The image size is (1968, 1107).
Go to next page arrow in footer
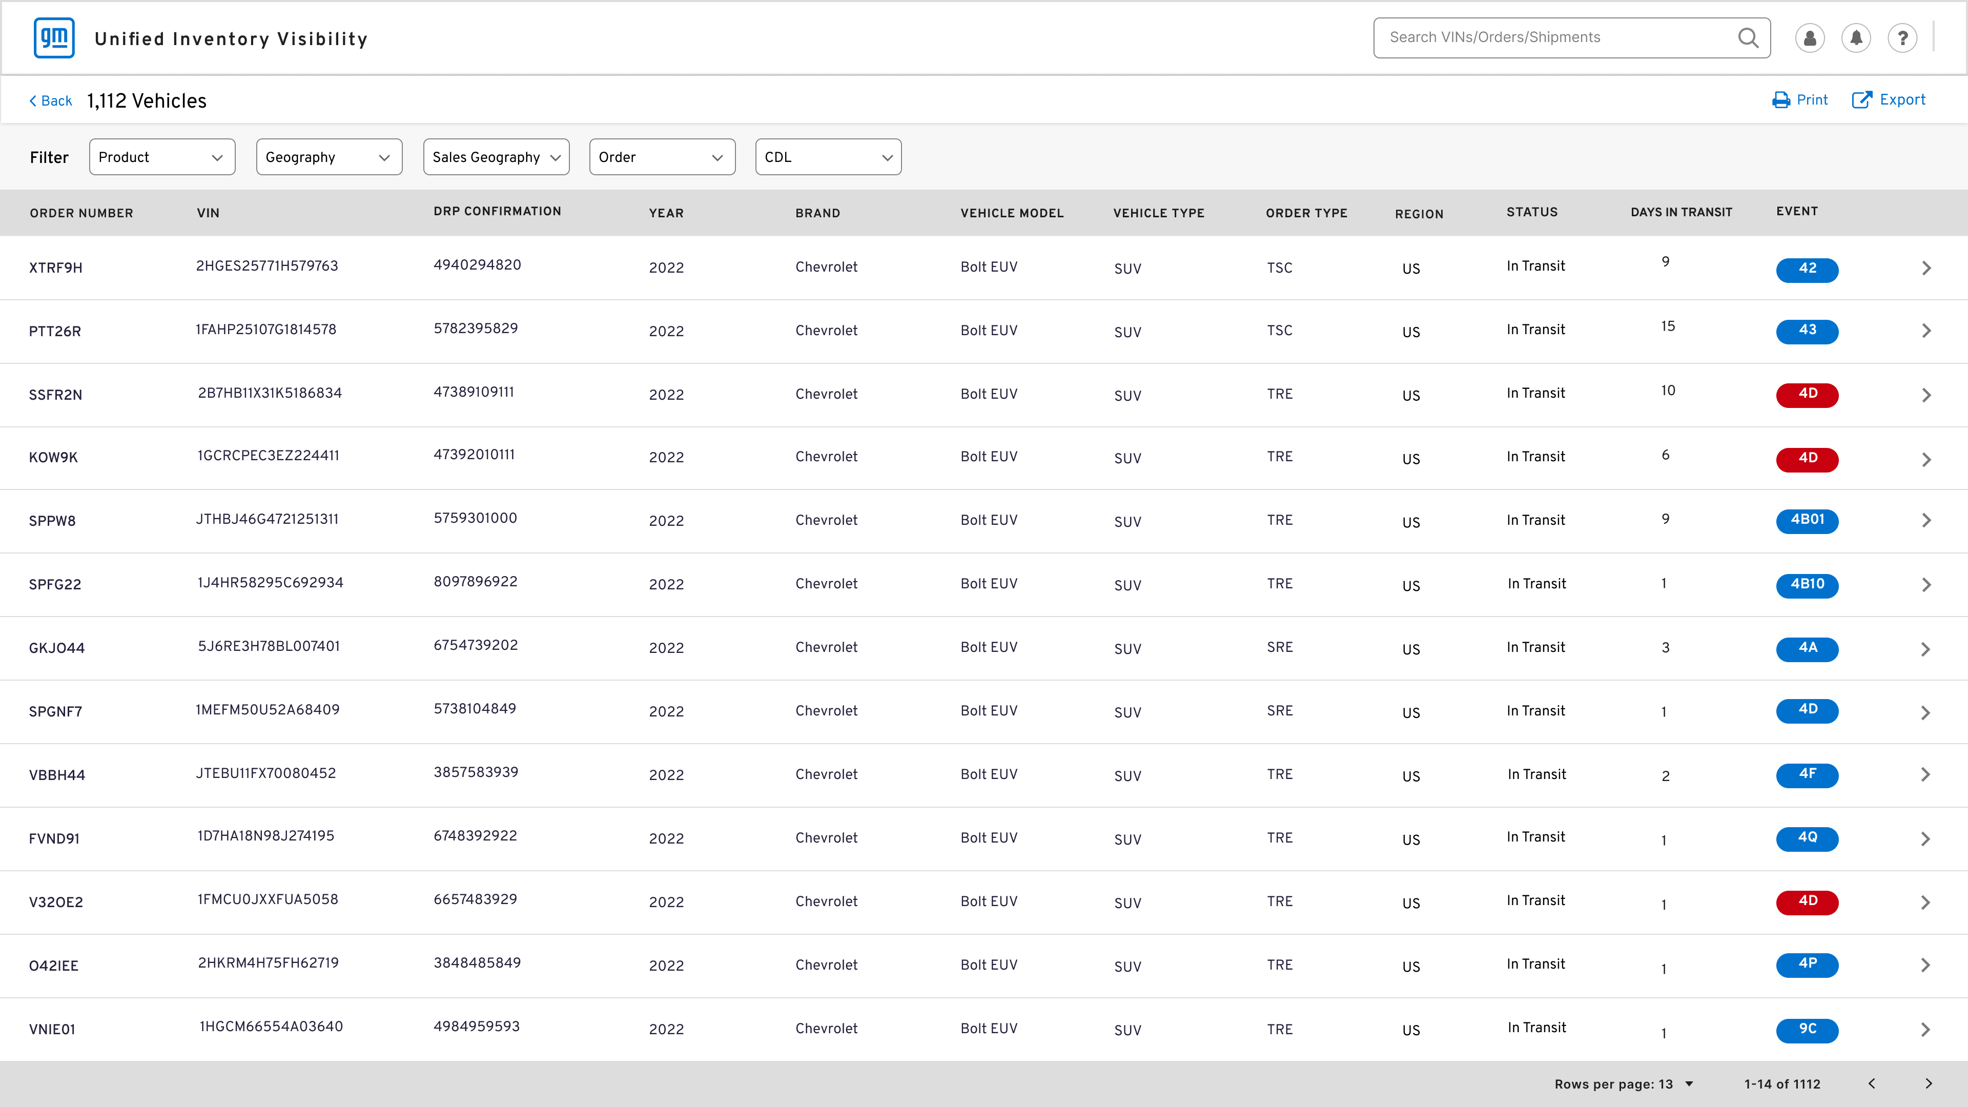(x=1928, y=1083)
